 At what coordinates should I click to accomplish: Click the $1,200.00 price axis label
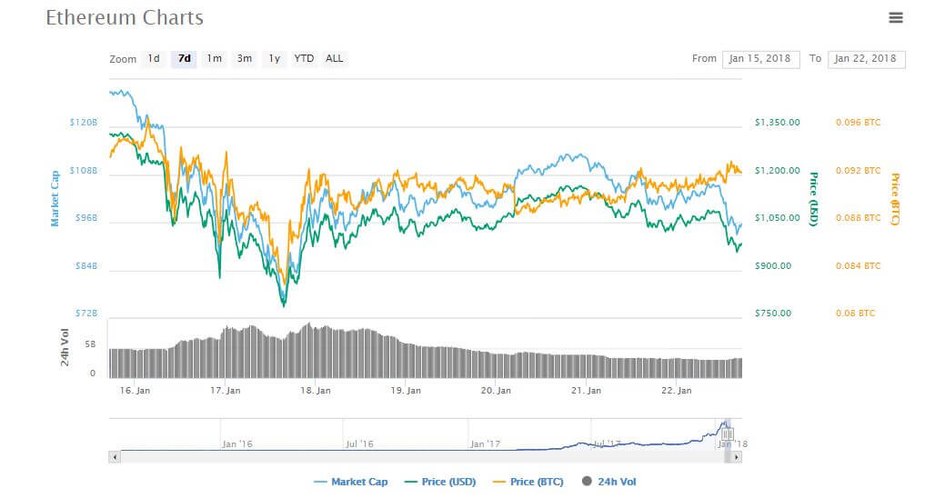point(778,171)
